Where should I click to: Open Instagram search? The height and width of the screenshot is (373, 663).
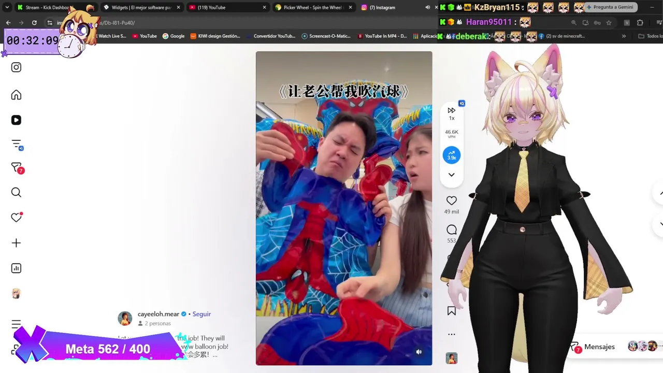pos(16,193)
